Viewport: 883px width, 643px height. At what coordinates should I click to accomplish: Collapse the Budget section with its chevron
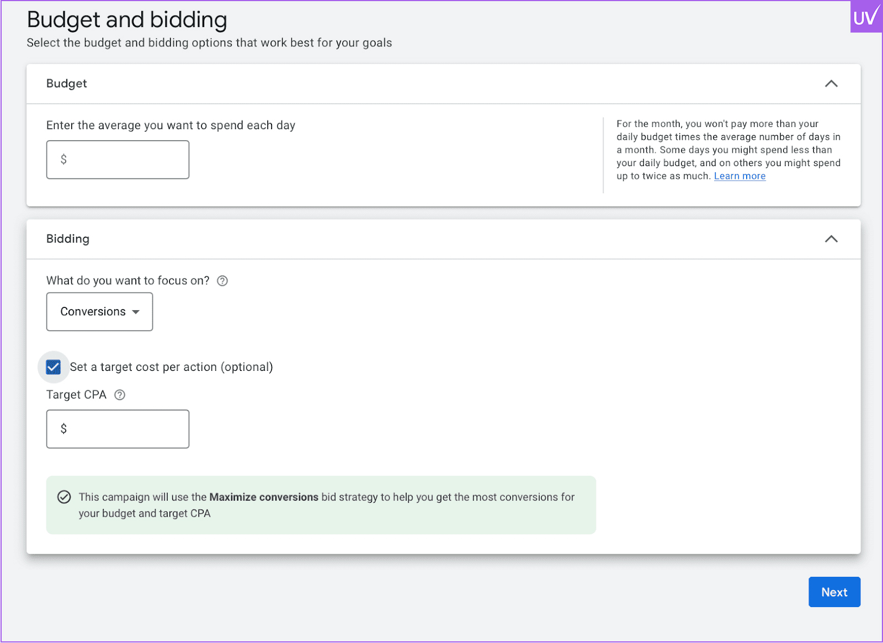pos(831,84)
